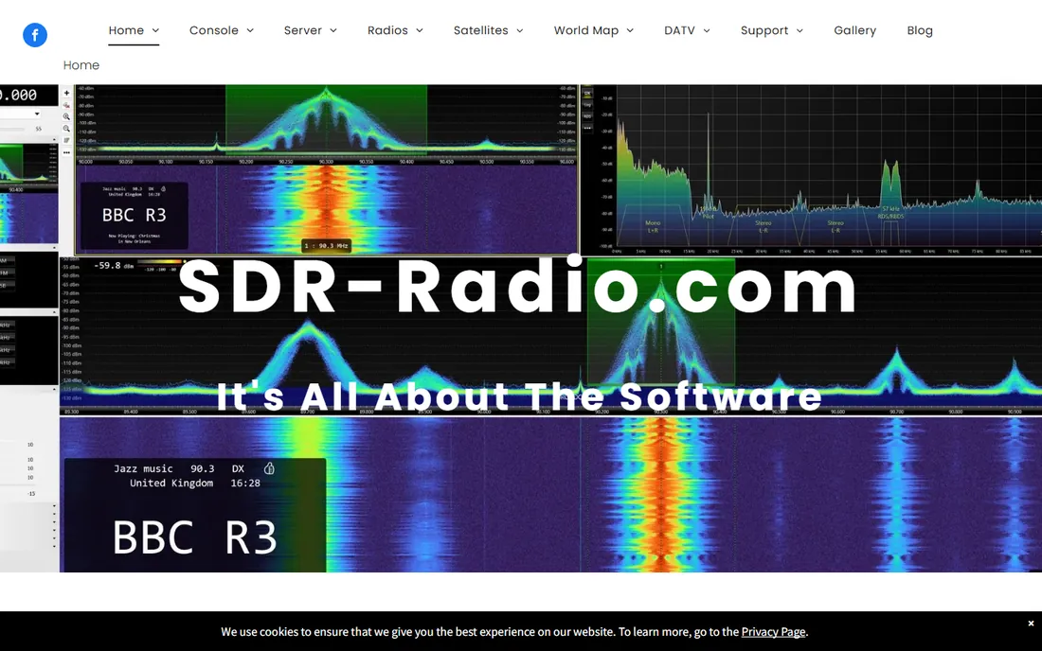1042x651 pixels.
Task: Open the Satellites menu
Action: pos(480,30)
